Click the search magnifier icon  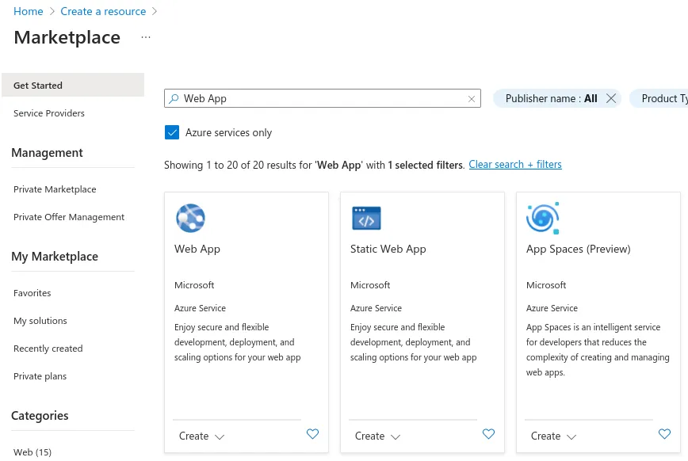pos(174,98)
